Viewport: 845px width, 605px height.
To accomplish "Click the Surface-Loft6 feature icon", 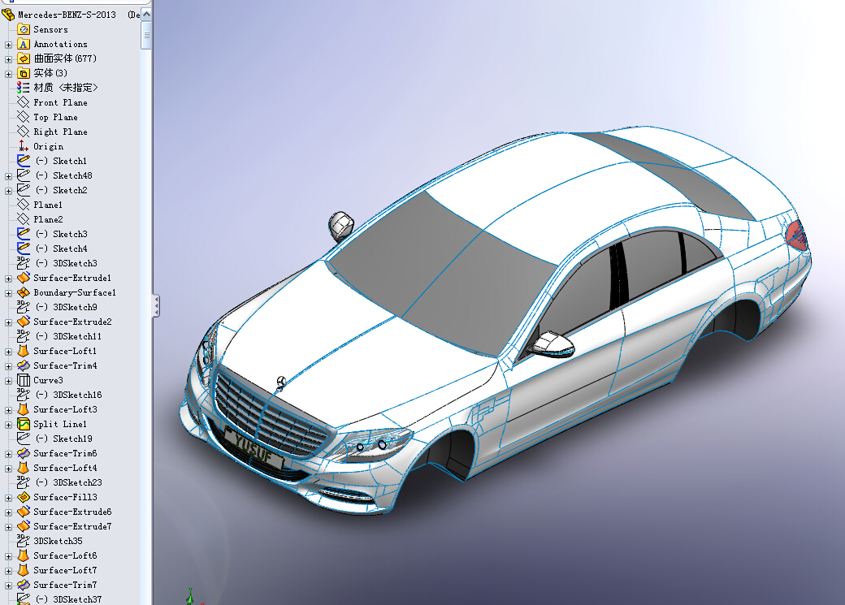I will click(24, 555).
